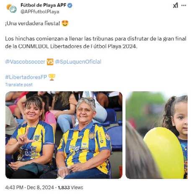Click the Grok xI icon
Image resolution: width=192 pixels, height=196 pixels.
click(175, 5)
